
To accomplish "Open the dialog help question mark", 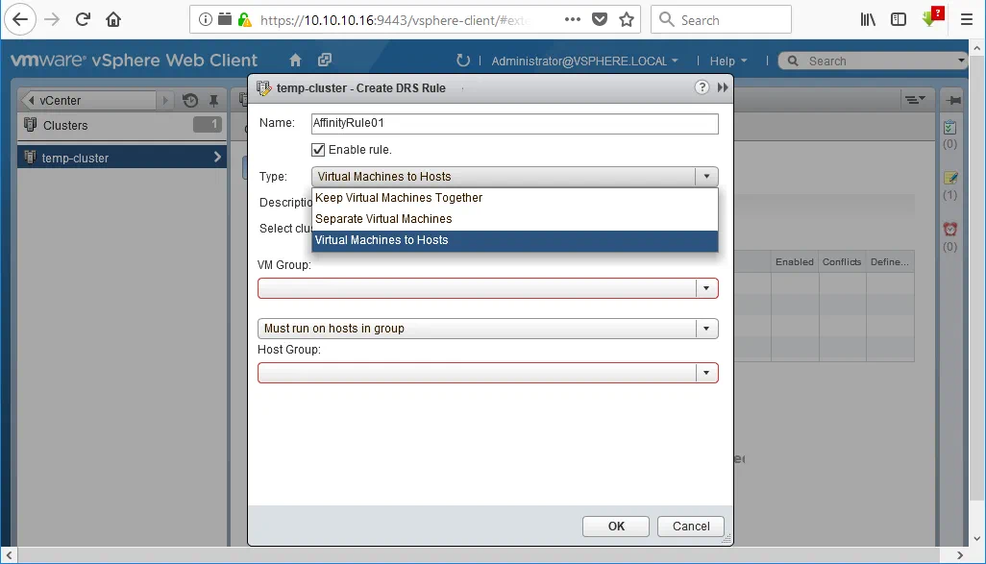I will point(703,87).
